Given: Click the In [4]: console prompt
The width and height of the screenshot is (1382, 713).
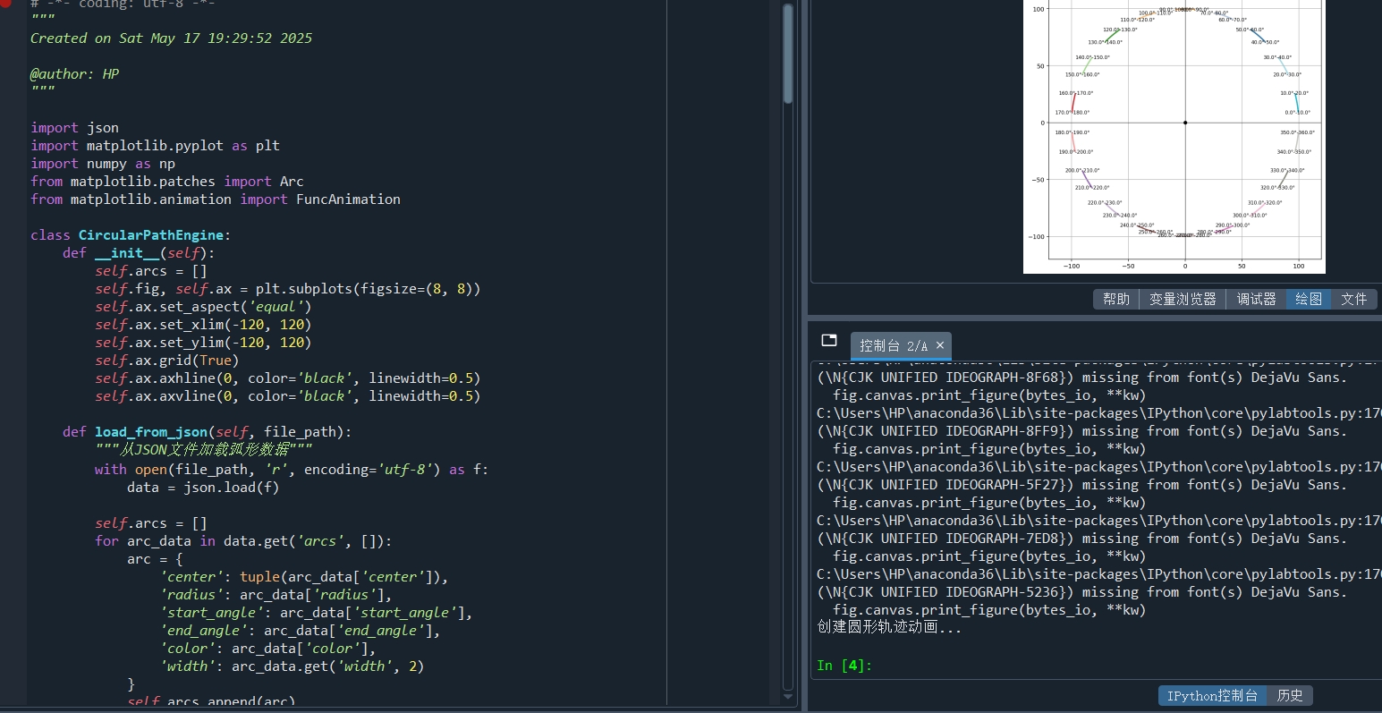Looking at the screenshot, I should [x=844, y=665].
